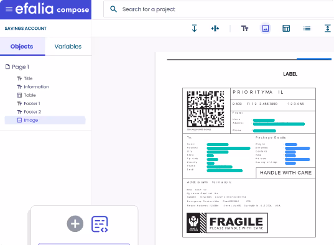The width and height of the screenshot is (334, 245).
Task: Click the page icon next to Page 1
Action: [x=7, y=67]
